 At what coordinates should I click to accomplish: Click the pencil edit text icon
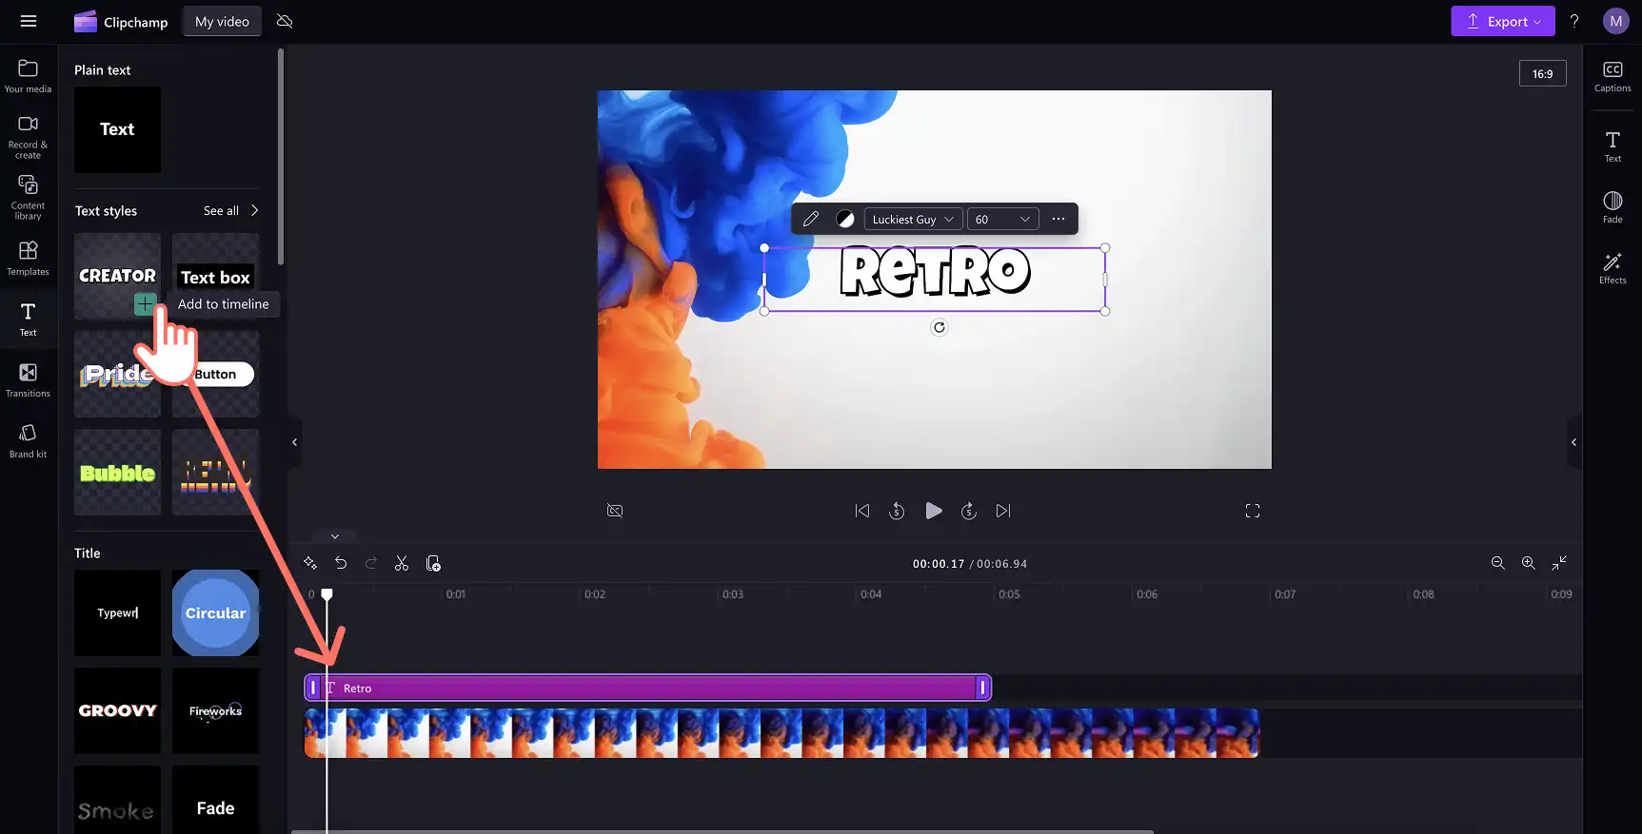point(811,219)
